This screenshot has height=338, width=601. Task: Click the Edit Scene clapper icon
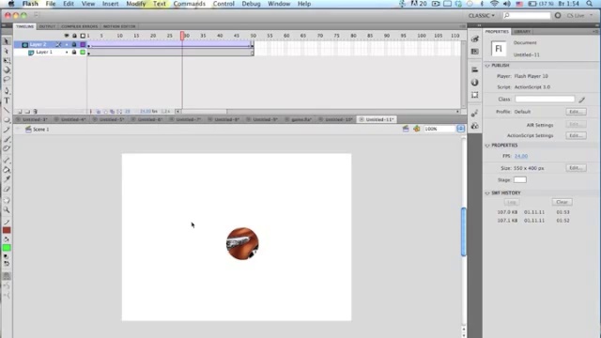click(406, 130)
